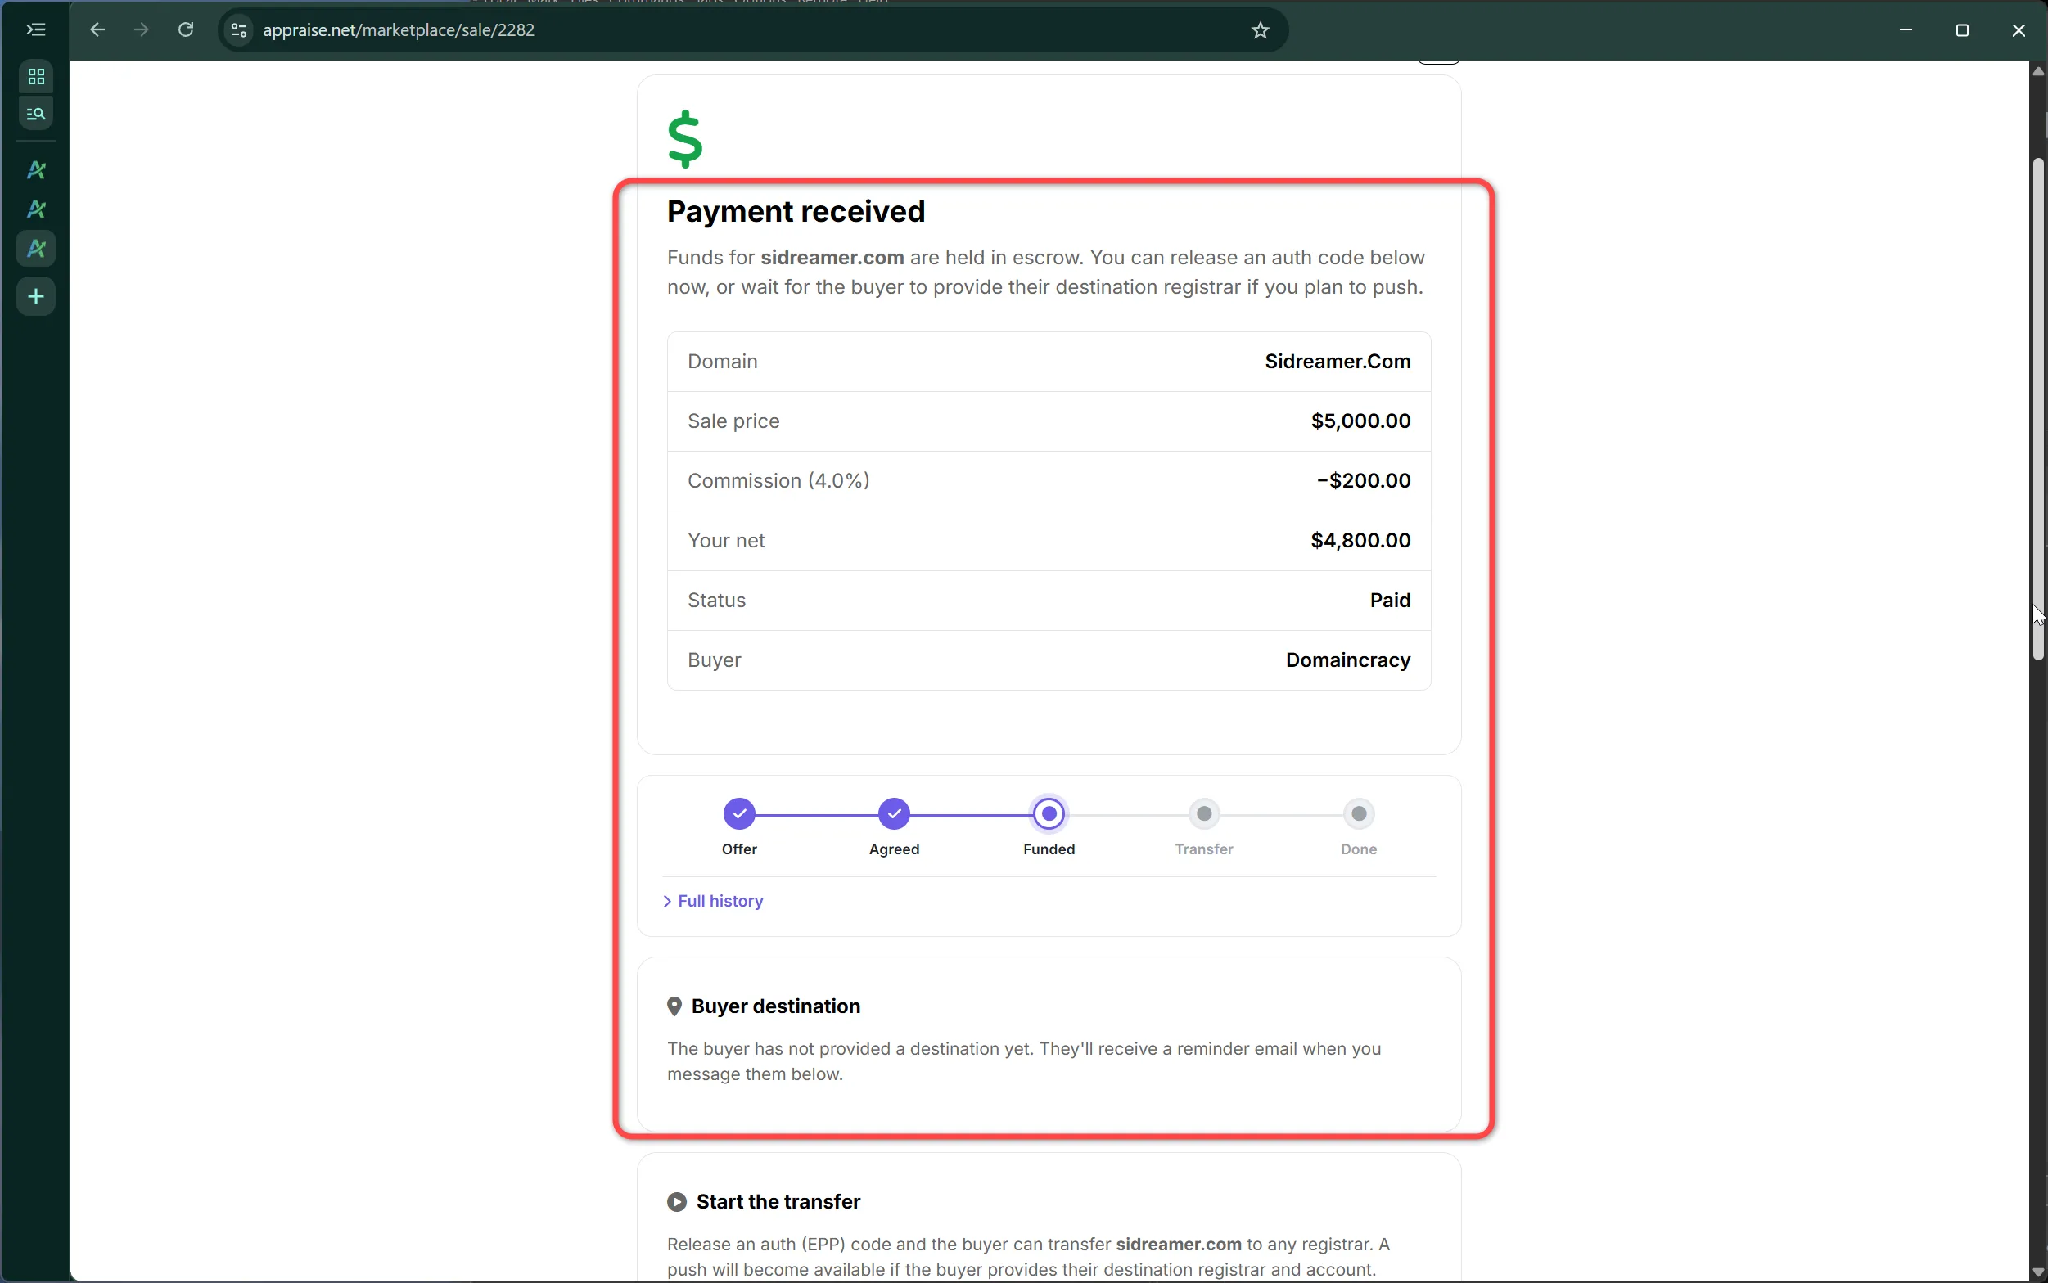Expand the Full history section
This screenshot has width=2048, height=1283.
[713, 901]
